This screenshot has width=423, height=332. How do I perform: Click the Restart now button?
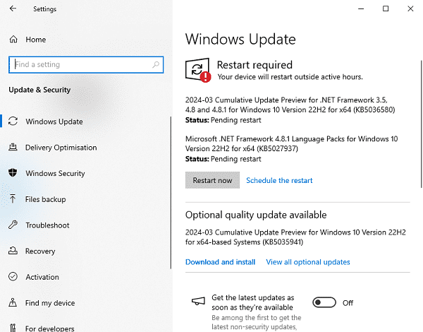[212, 180]
